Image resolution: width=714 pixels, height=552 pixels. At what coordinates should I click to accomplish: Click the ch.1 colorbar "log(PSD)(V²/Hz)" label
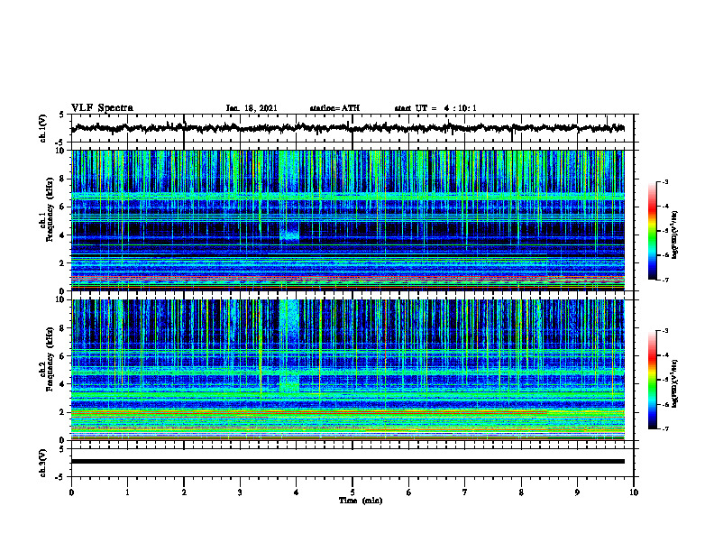point(674,235)
